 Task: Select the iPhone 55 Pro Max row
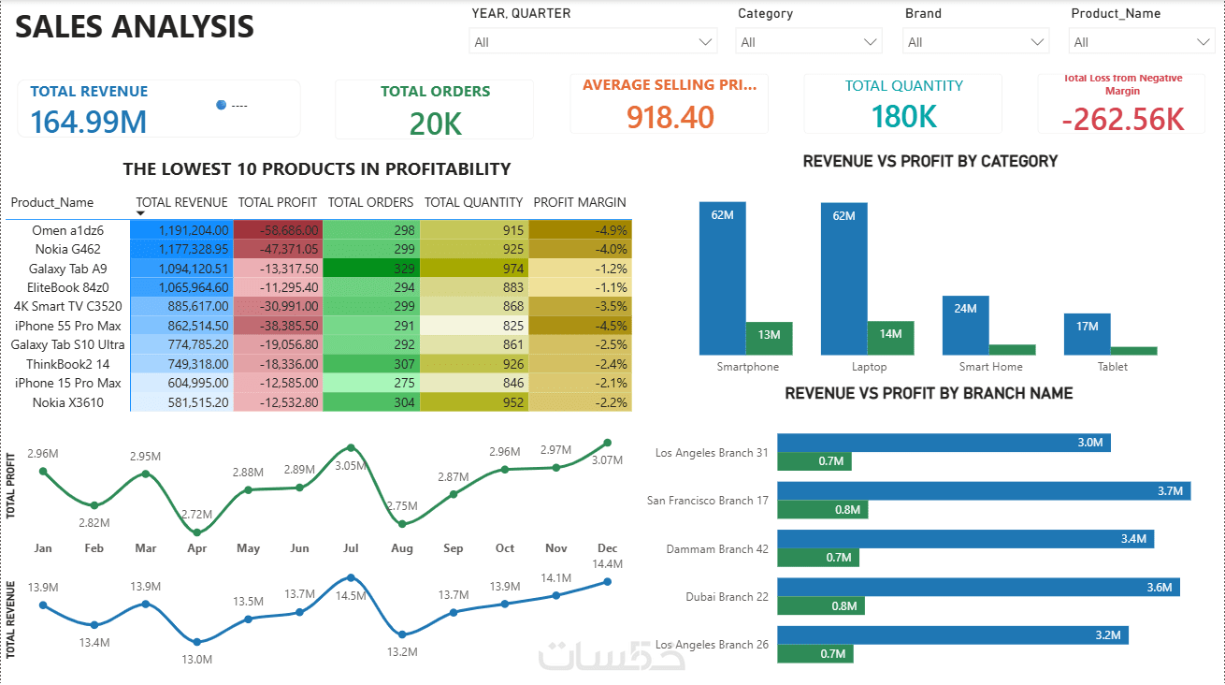click(319, 326)
